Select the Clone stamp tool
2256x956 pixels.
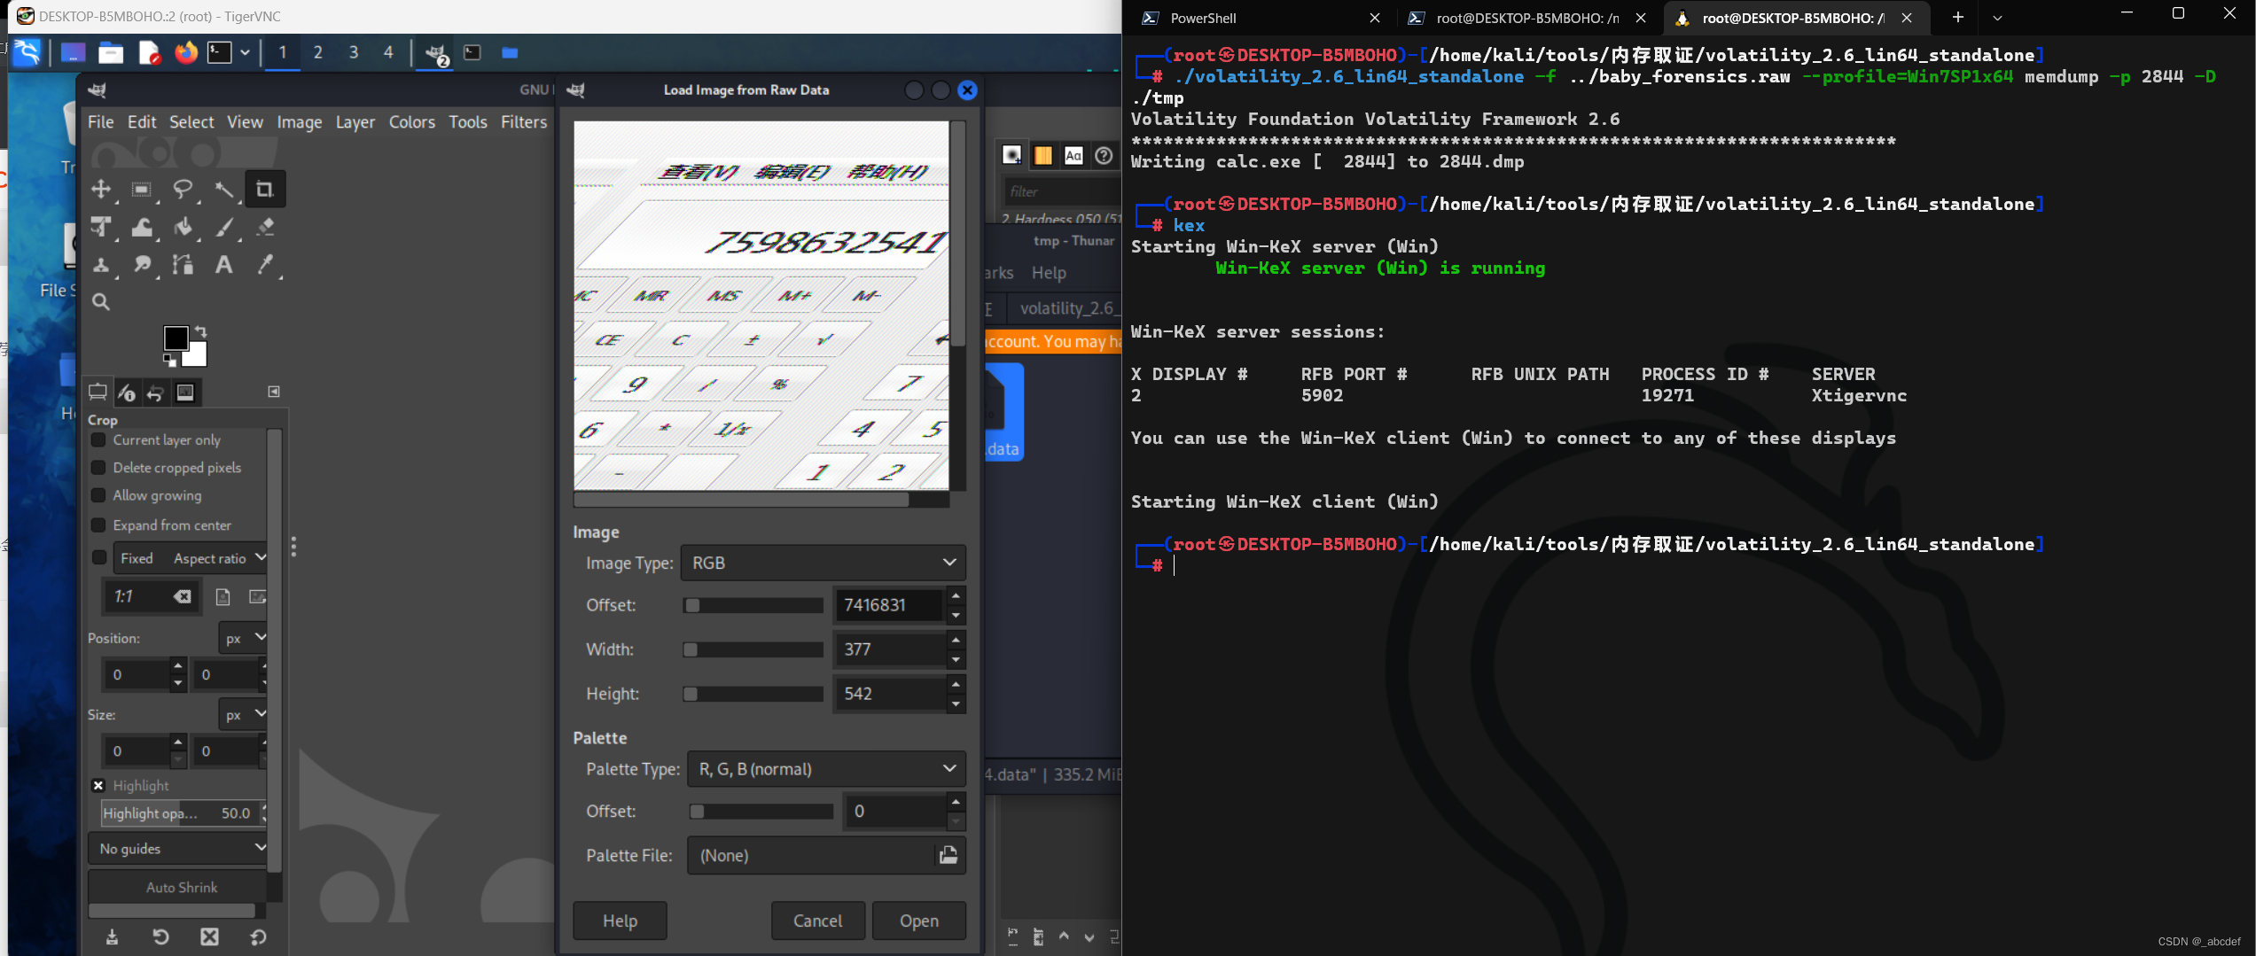[101, 265]
